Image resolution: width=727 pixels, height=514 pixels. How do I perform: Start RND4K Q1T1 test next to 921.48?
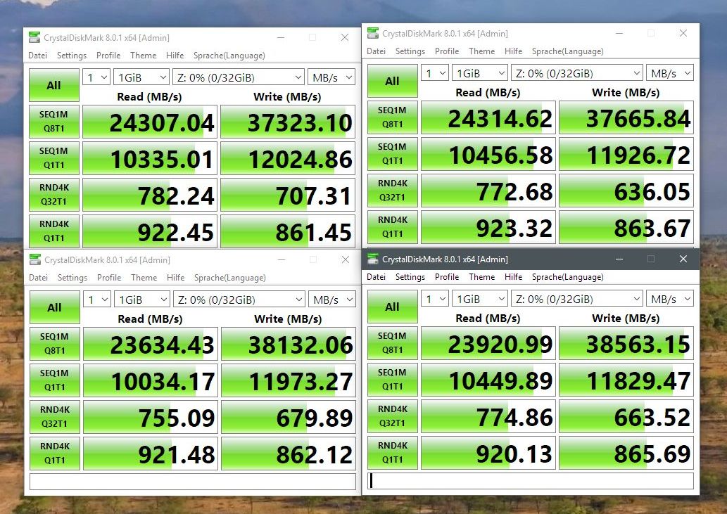[x=54, y=454]
